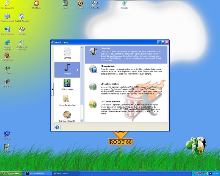Minimize the Nero Express window
The image size is (220, 176).
coord(159,42)
